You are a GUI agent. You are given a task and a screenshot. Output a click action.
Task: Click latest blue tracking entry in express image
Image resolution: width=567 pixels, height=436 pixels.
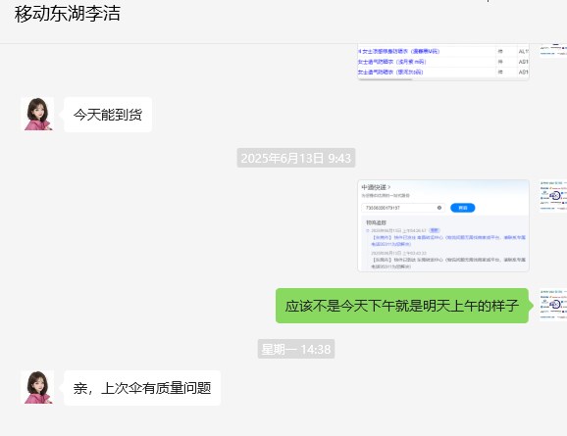pyautogui.click(x=448, y=241)
